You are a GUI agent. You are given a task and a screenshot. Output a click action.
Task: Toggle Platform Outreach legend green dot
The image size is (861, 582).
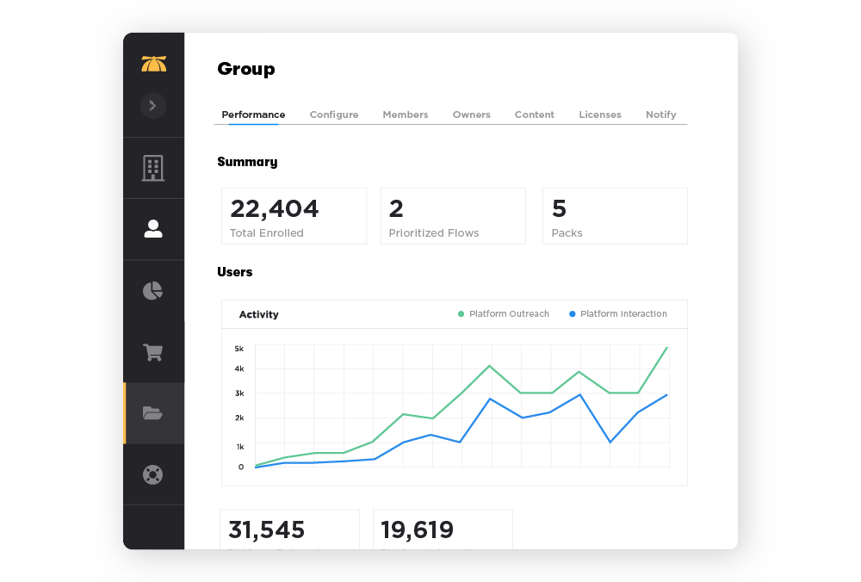tap(461, 314)
